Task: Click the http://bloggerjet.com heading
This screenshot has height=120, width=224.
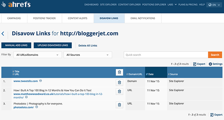Action: pyautogui.click(x=89, y=33)
